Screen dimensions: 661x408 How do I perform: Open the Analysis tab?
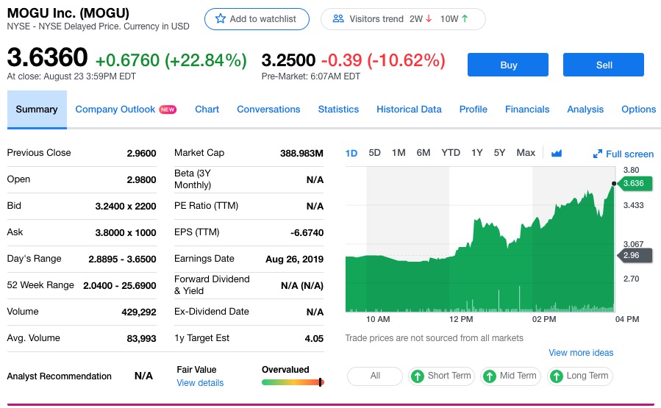(x=585, y=109)
